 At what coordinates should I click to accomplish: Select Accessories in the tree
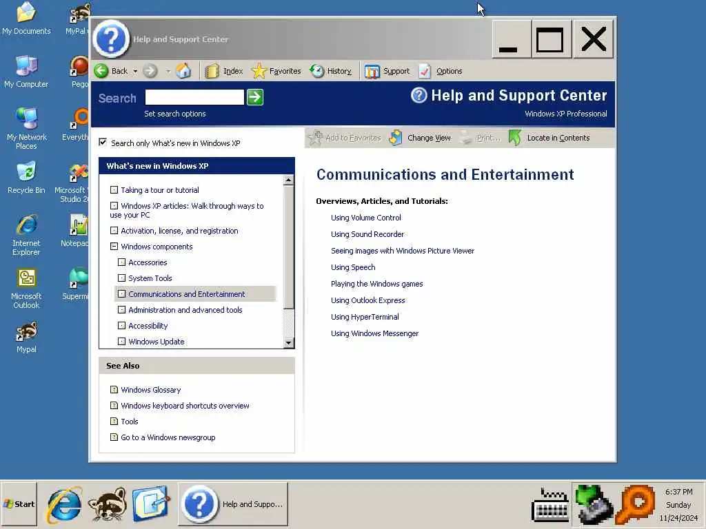[148, 262]
